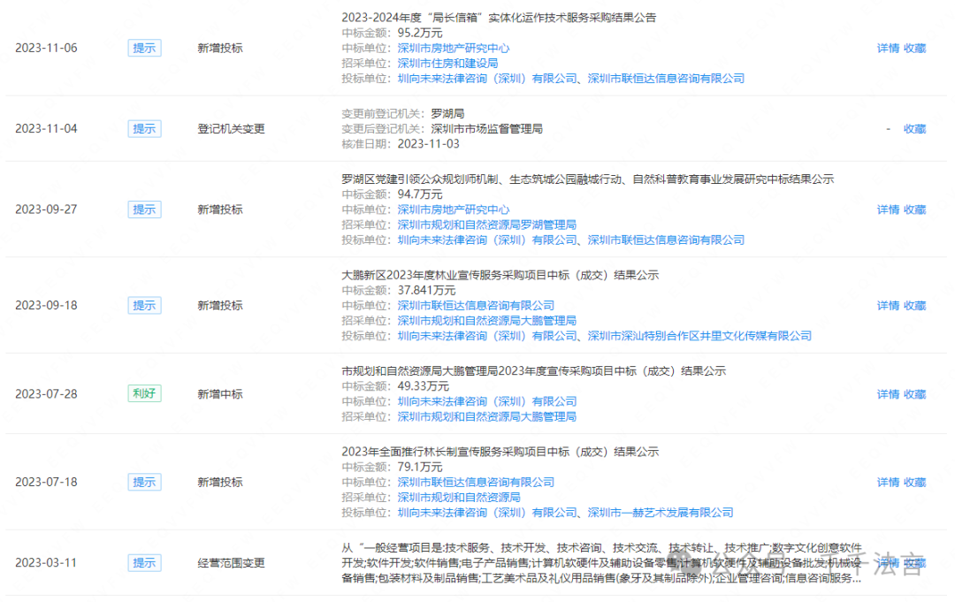955x602 pixels.
Task: Click the bid amount 49.33万元
Action: [423, 386]
